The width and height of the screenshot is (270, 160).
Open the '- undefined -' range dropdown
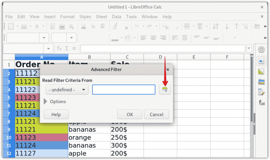pos(67,90)
